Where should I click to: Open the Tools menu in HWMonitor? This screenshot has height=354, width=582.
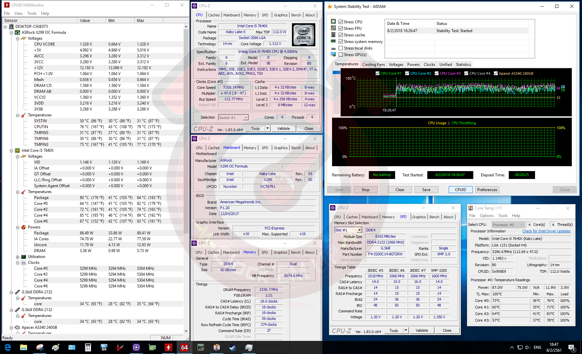pos(32,13)
